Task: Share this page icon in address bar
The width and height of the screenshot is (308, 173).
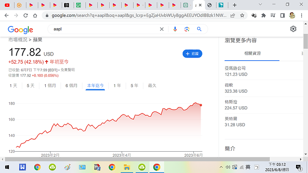Action: [233, 15]
